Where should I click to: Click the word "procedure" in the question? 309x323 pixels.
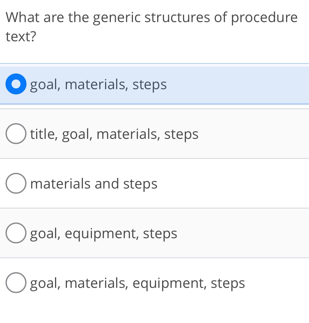(x=264, y=18)
